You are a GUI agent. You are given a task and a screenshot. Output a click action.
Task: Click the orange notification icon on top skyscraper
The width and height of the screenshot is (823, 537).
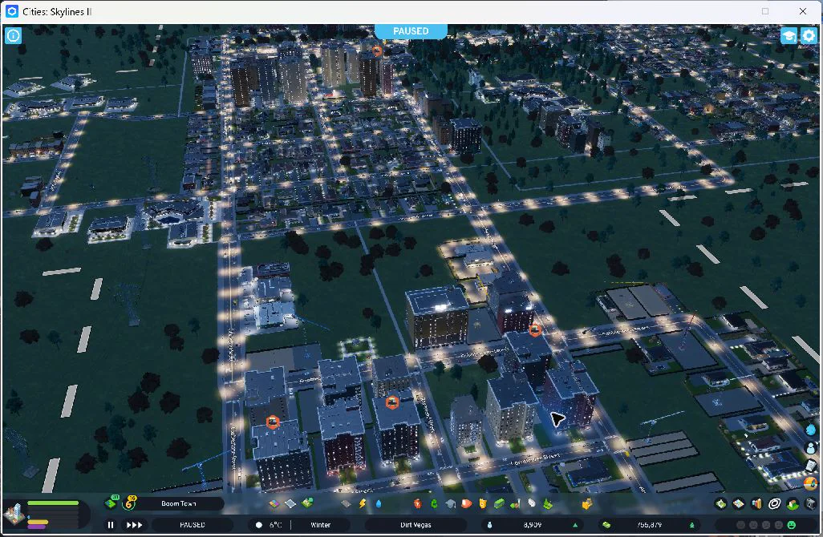[x=377, y=50]
